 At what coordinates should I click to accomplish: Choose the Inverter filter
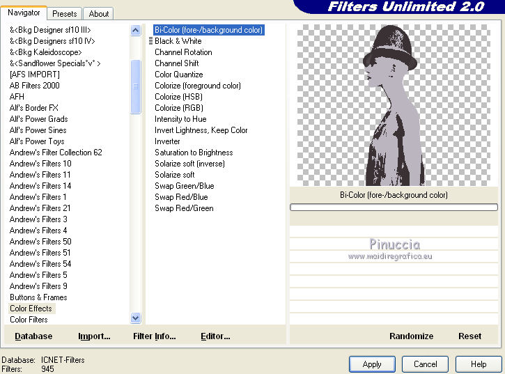167,141
